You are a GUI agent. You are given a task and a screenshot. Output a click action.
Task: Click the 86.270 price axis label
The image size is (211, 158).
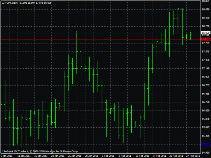[x=206, y=102]
